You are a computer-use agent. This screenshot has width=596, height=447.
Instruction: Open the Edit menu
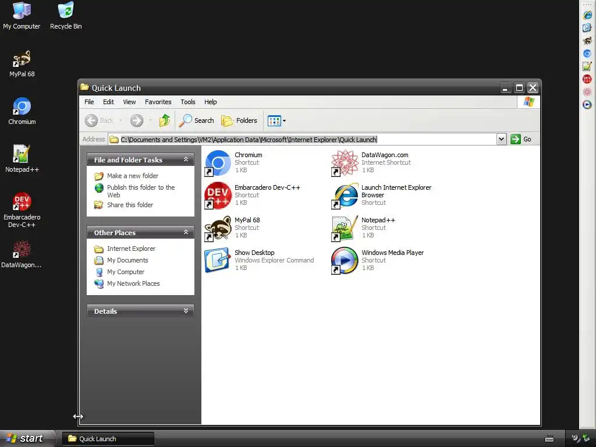coord(108,102)
